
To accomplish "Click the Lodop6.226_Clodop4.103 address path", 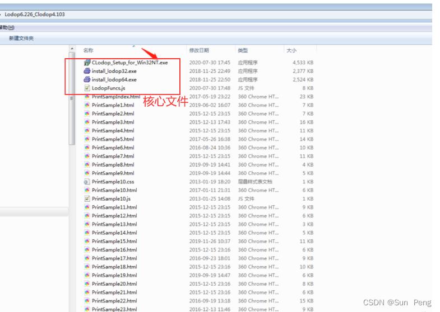I will 35,15.
